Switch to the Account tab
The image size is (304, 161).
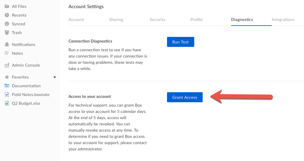[x=76, y=20]
